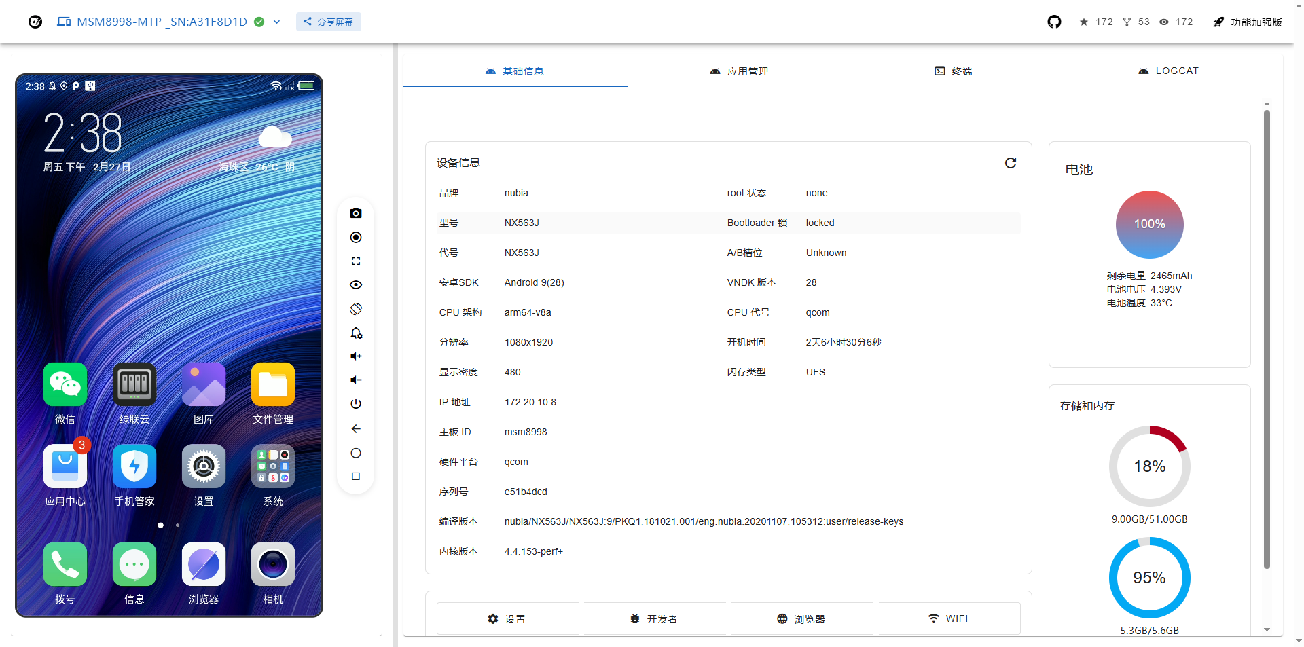This screenshot has height=647, width=1304.
Task: Click the Android back arrow icon
Action: coord(355,428)
